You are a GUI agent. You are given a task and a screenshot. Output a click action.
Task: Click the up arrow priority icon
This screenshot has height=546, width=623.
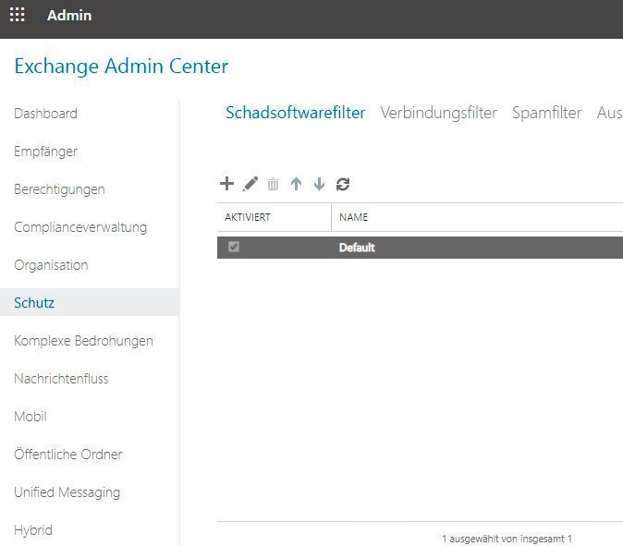[x=296, y=184]
